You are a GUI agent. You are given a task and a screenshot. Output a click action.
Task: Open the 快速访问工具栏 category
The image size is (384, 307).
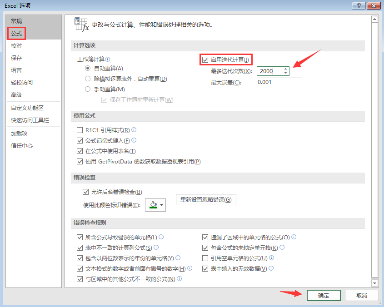tap(34, 120)
